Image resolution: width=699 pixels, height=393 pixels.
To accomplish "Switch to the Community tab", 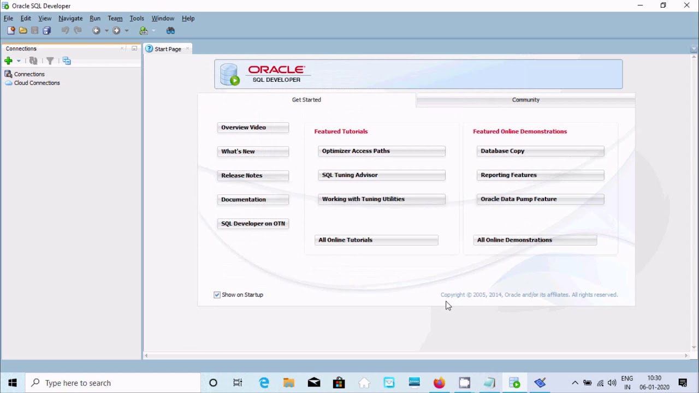I will point(525,100).
